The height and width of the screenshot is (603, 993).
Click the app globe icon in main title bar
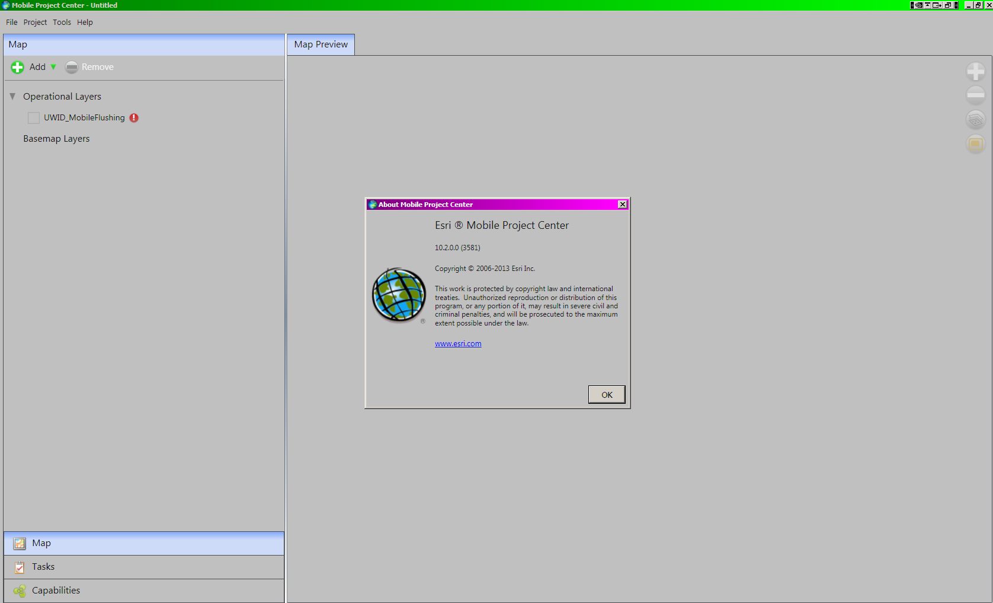coord(6,5)
